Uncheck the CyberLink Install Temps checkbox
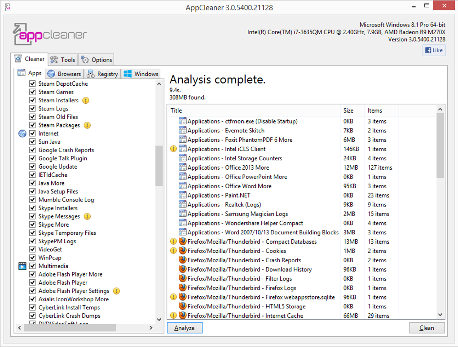Screen dimensions: 458x347 (x=32, y=307)
